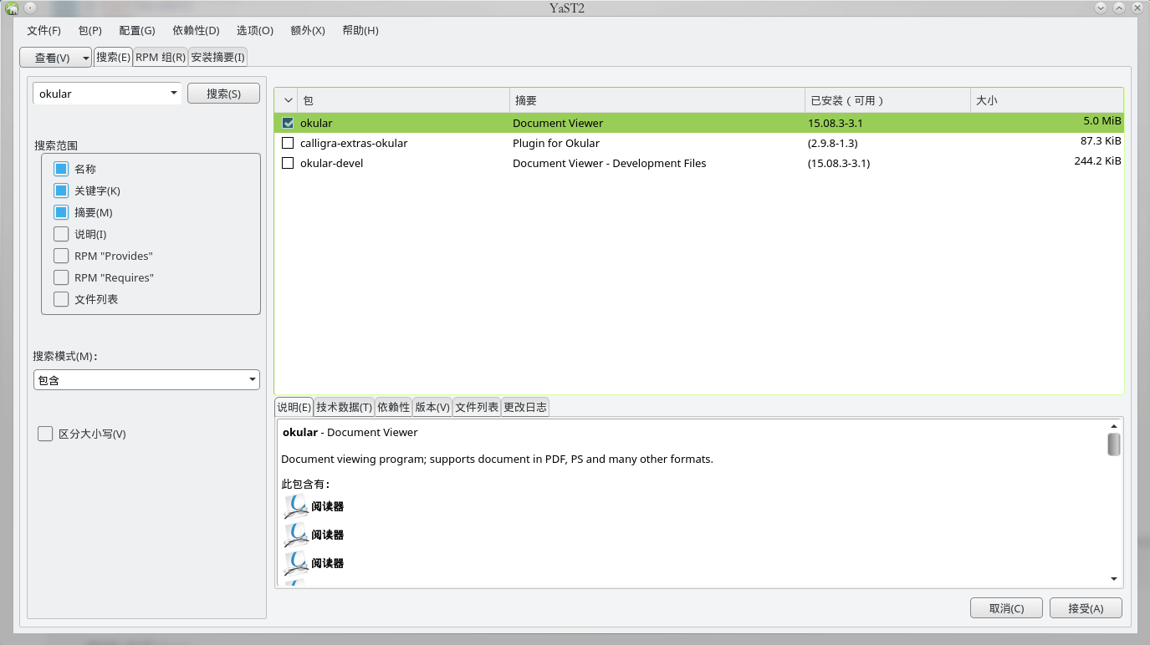Image resolution: width=1150 pixels, height=645 pixels.
Task: Click the description panel scroll down arrow
Action: click(x=1114, y=579)
